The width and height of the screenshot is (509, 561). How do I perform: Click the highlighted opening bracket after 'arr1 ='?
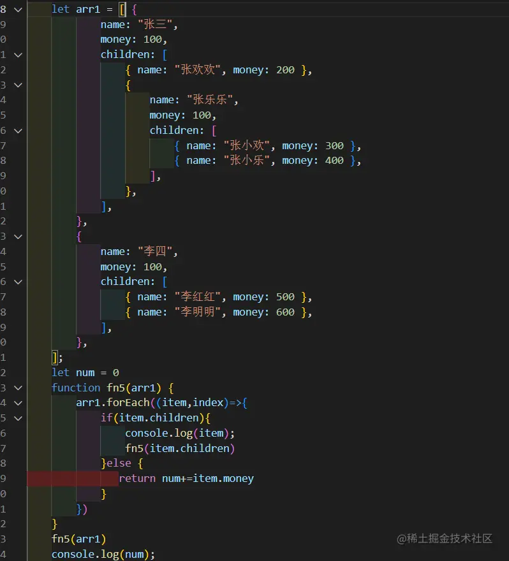(x=122, y=10)
